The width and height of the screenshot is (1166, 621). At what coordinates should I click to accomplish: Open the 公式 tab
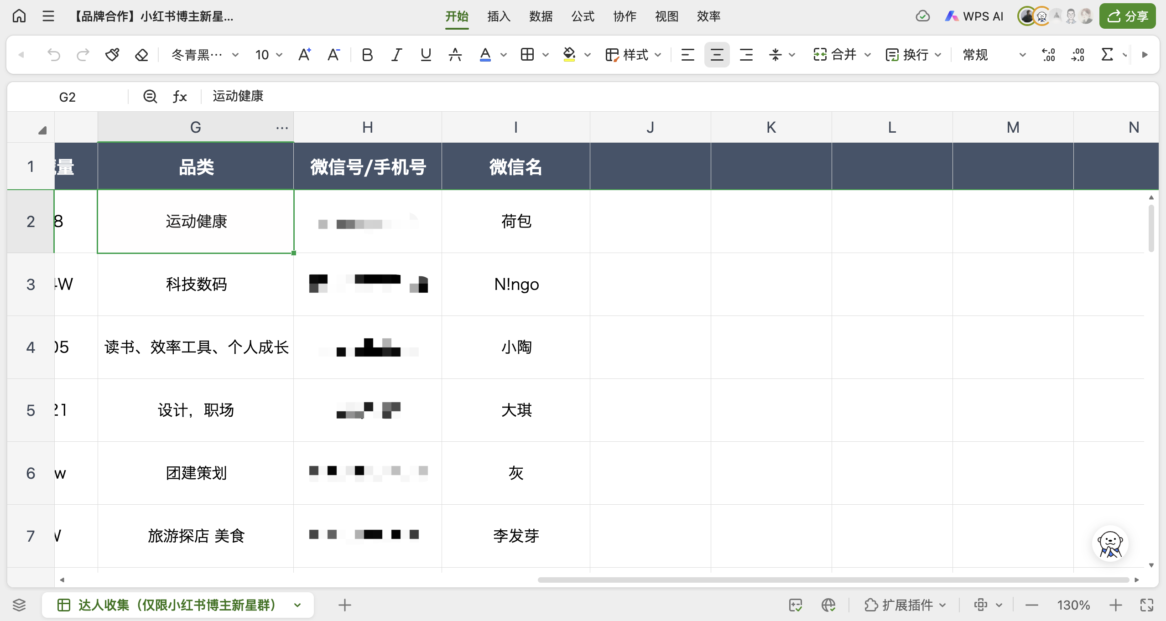tap(583, 16)
